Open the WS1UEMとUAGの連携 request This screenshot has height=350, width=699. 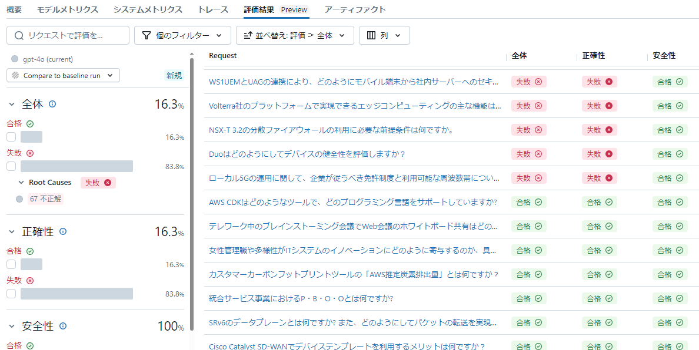point(354,82)
